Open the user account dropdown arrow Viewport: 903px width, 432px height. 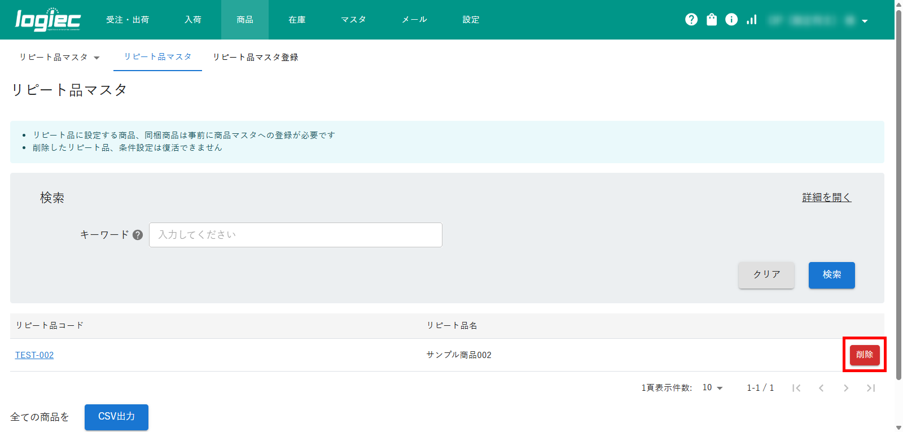865,21
